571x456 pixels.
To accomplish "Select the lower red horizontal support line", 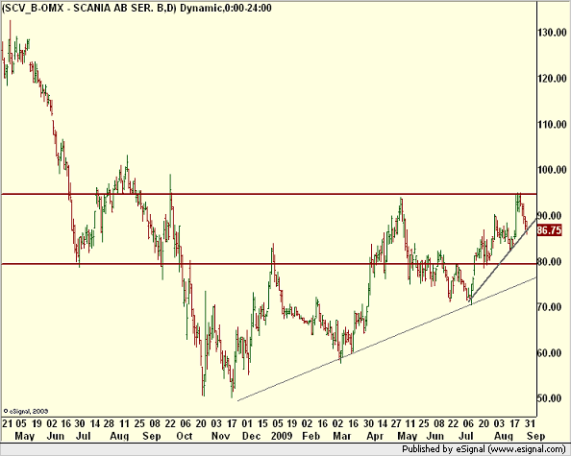I will [269, 264].
